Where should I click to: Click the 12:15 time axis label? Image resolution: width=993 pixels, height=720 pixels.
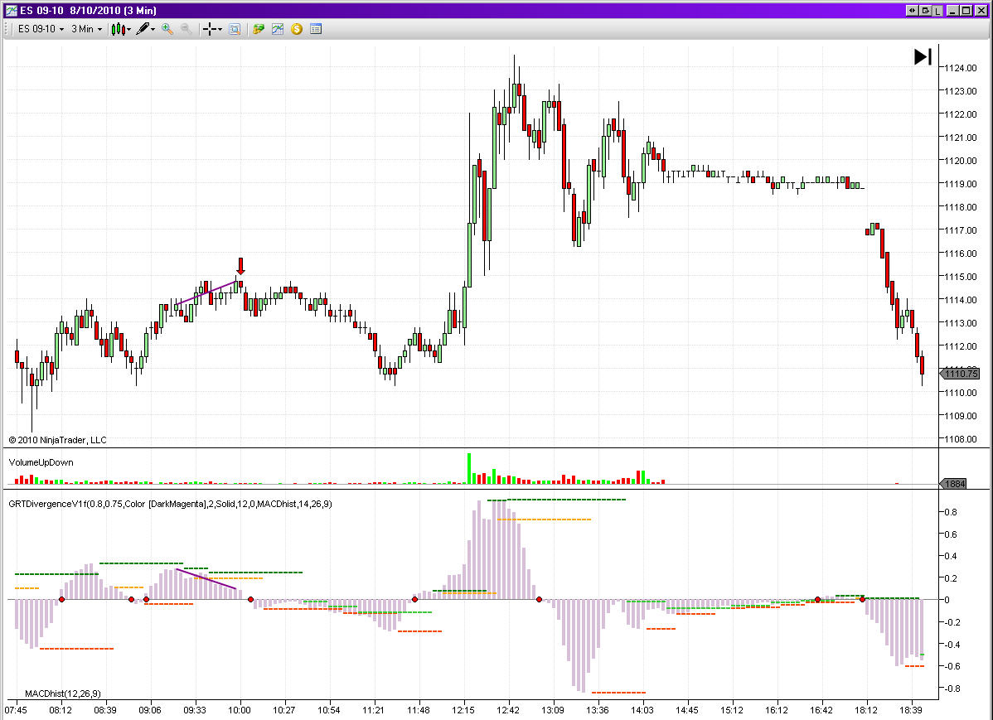(463, 710)
